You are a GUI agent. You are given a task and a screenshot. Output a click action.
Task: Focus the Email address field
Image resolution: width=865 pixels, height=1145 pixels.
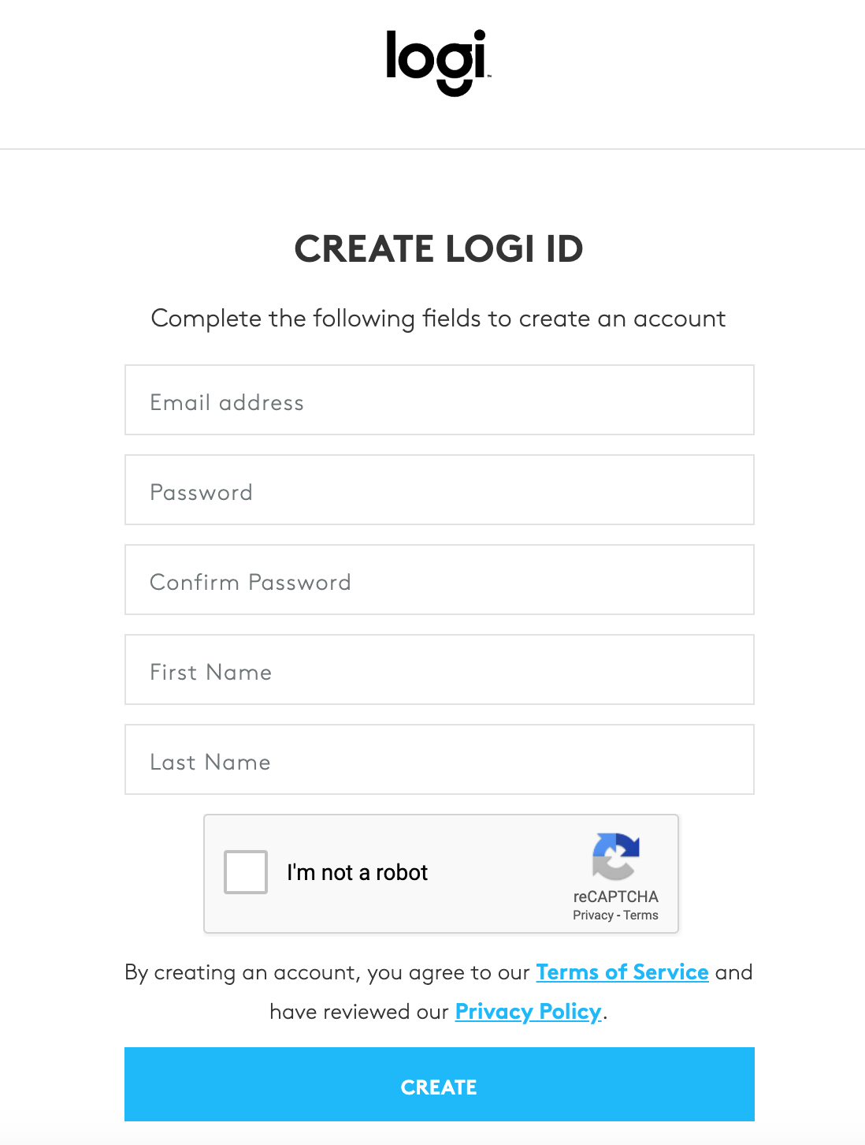point(440,400)
